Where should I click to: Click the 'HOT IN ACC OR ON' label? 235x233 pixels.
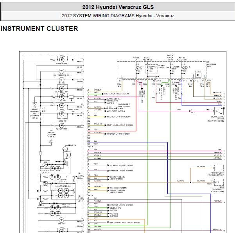coord(182,59)
